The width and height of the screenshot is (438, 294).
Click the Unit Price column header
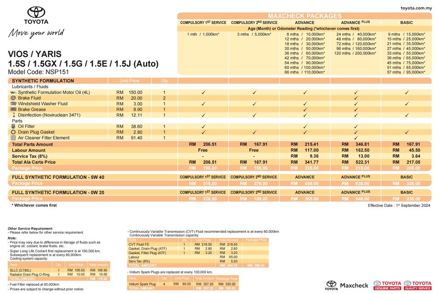(x=129, y=80)
